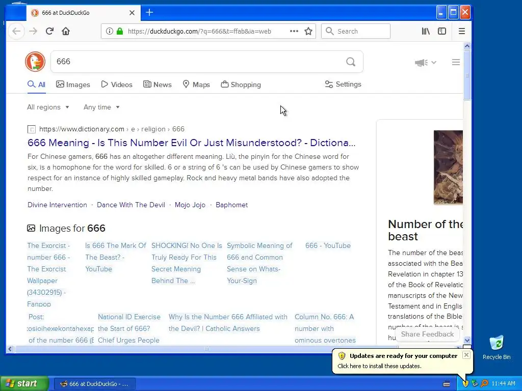Click the keyboard icon in taskbar
Screen dimensions: 522x391
tap(447, 384)
